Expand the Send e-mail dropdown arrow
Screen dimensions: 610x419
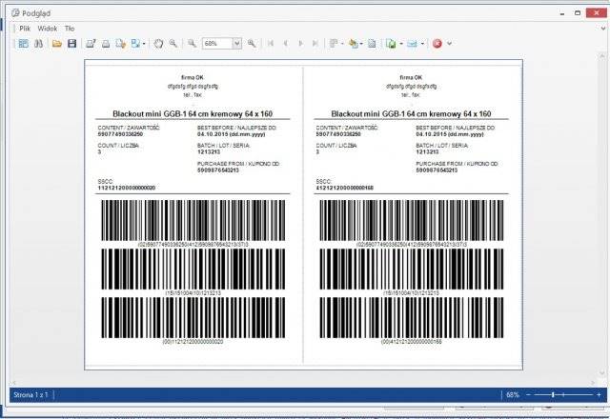coord(422,44)
